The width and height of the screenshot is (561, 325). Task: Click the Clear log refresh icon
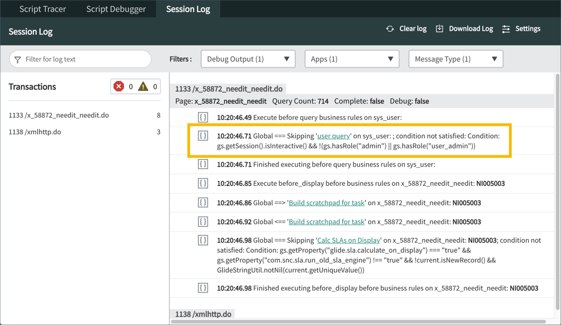[x=390, y=28]
